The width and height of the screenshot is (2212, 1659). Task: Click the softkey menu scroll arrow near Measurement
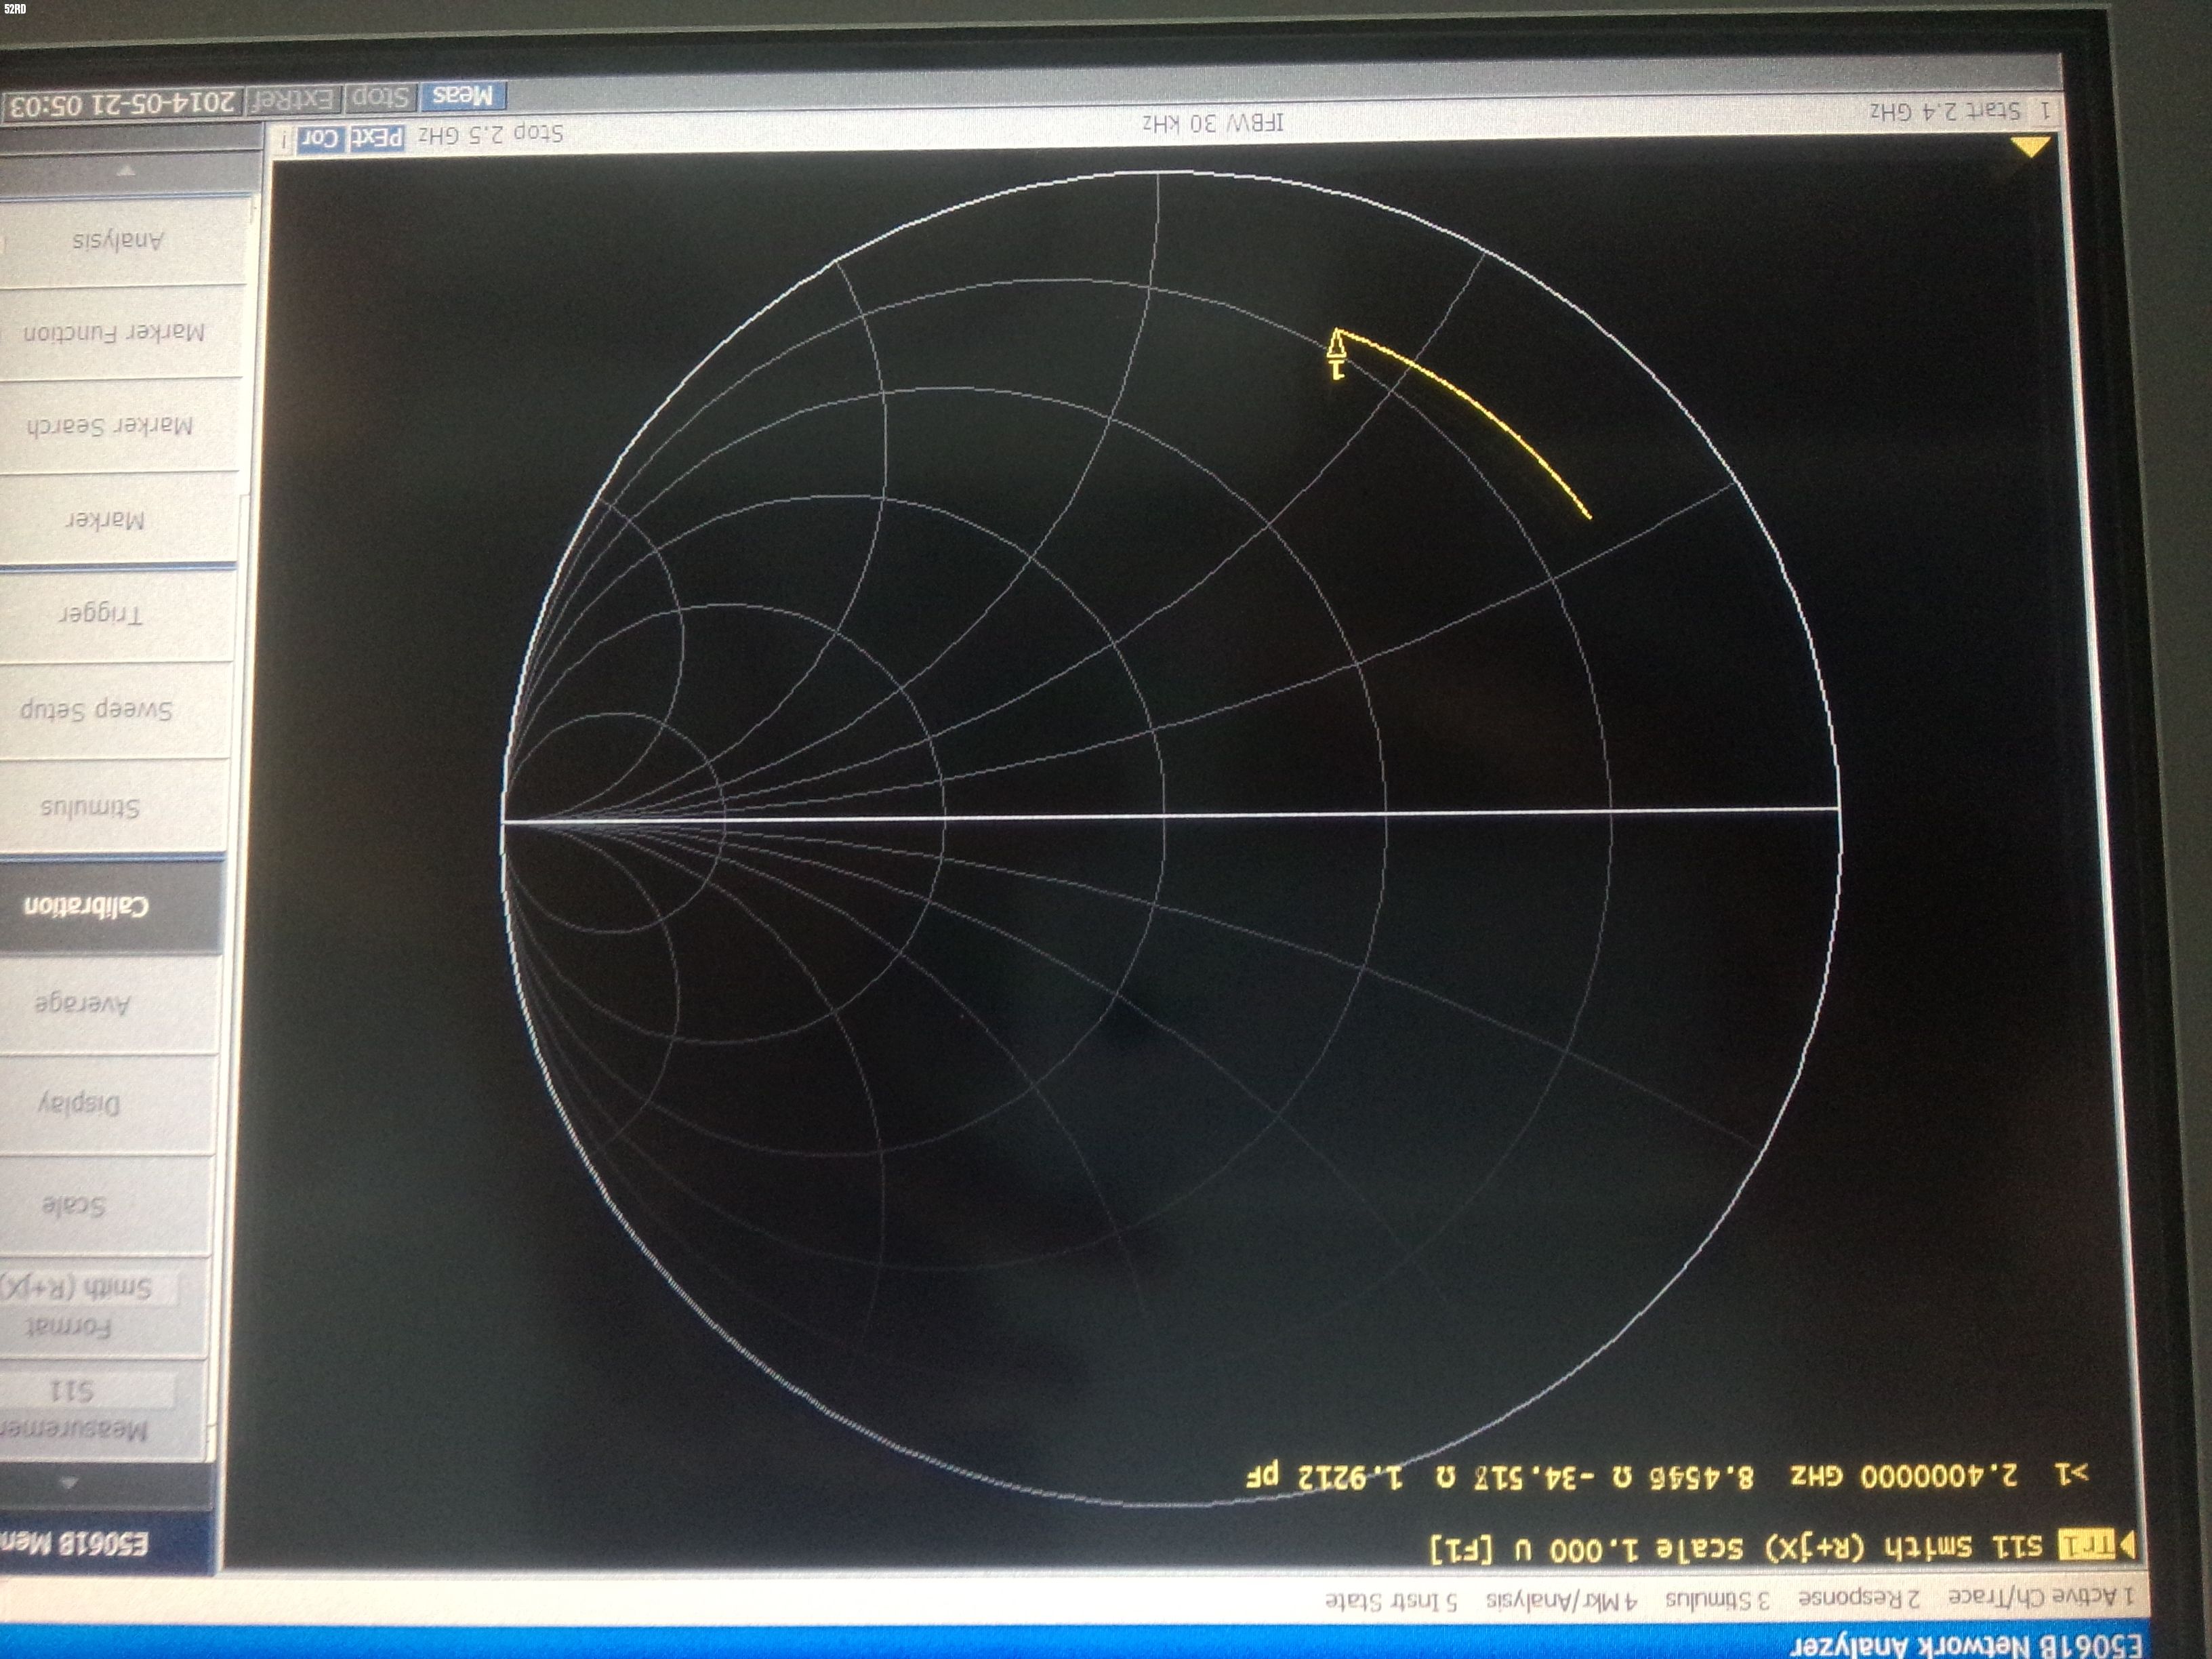[x=68, y=1483]
